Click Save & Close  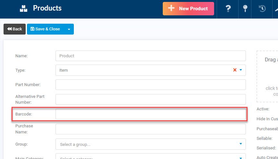tap(45, 29)
